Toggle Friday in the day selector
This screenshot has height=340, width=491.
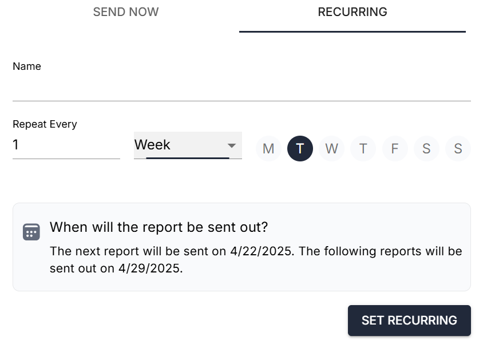tap(395, 149)
